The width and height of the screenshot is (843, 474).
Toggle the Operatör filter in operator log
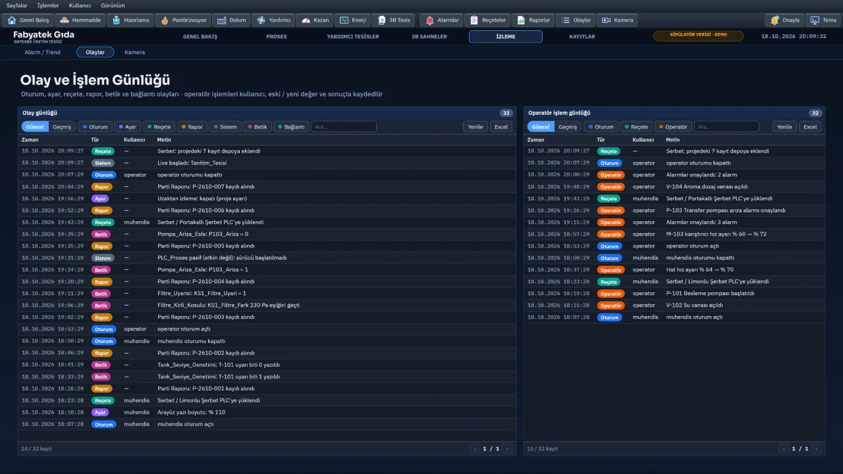673,127
